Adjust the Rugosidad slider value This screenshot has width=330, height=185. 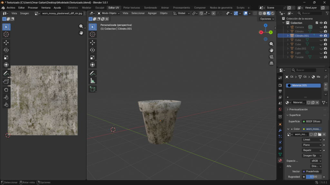314,177
